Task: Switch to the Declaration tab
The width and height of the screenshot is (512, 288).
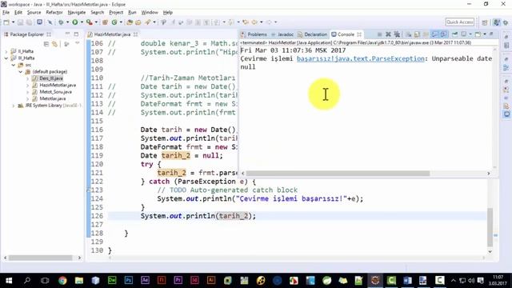Action: [313, 34]
